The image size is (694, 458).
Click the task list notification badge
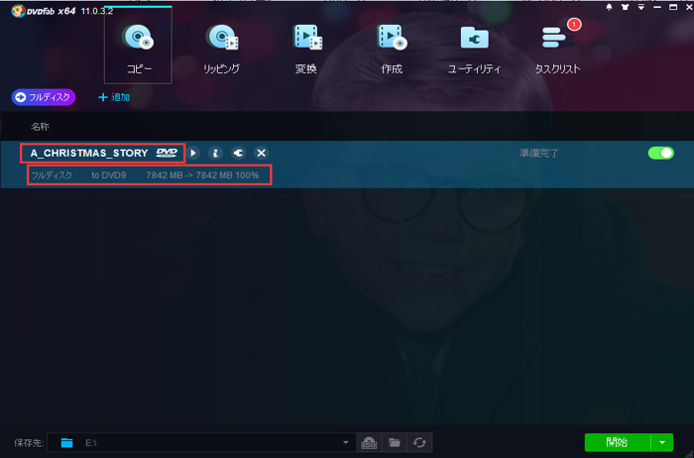point(574,25)
